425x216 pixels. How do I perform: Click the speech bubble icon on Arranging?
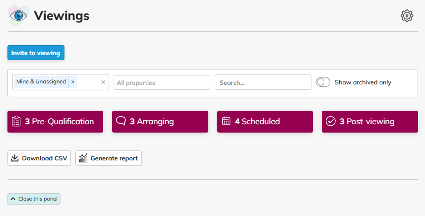(121, 121)
